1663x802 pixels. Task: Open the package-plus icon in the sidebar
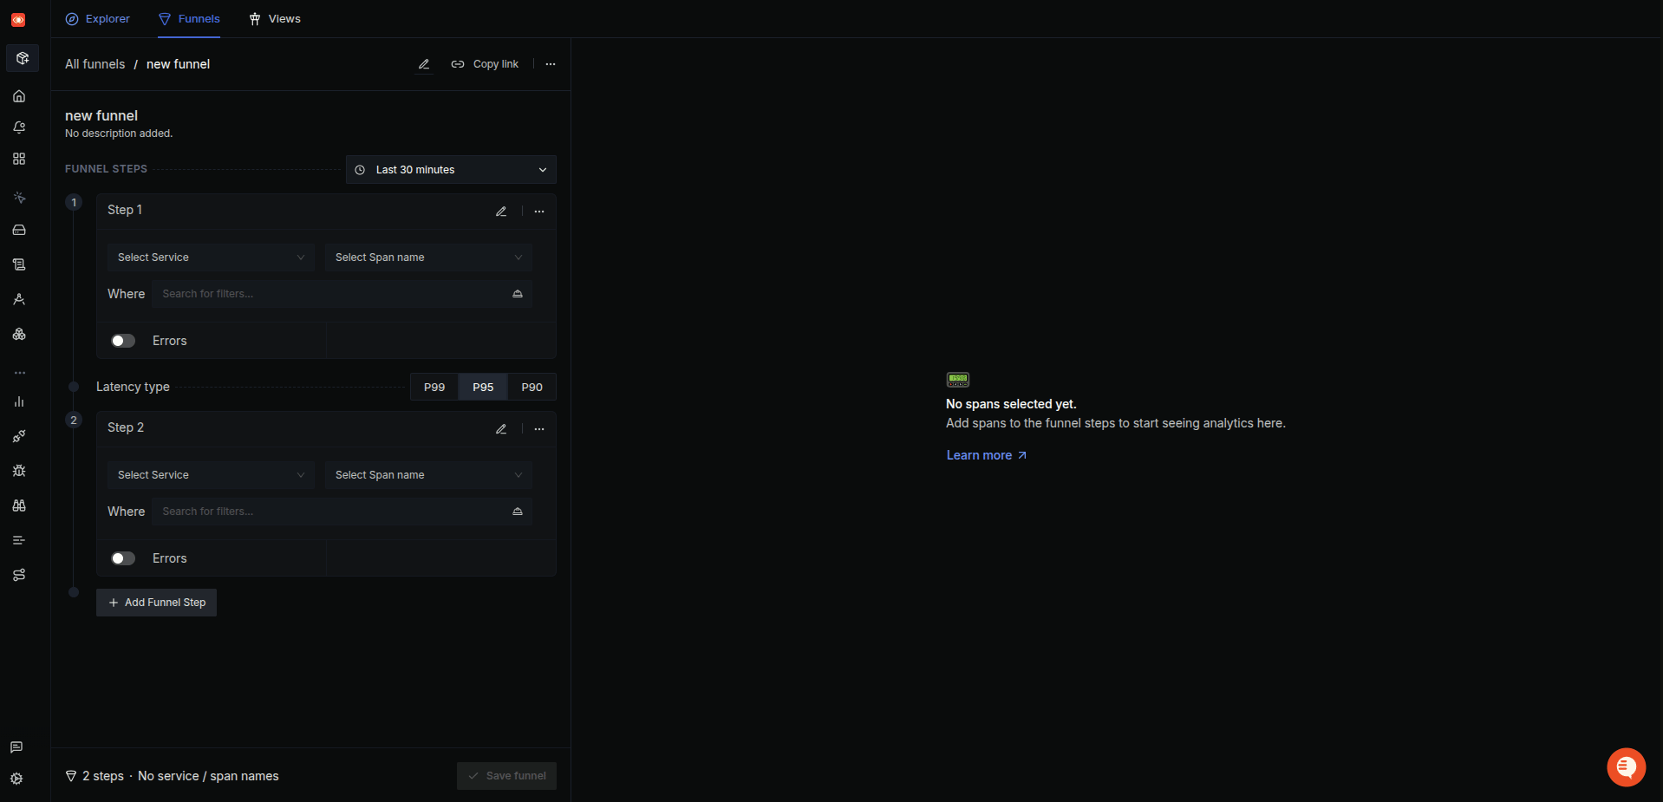pos(23,58)
